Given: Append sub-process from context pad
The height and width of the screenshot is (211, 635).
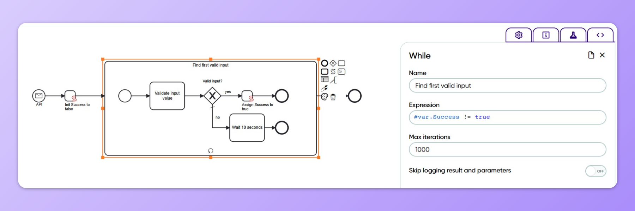Looking at the screenshot, I should (325, 71).
